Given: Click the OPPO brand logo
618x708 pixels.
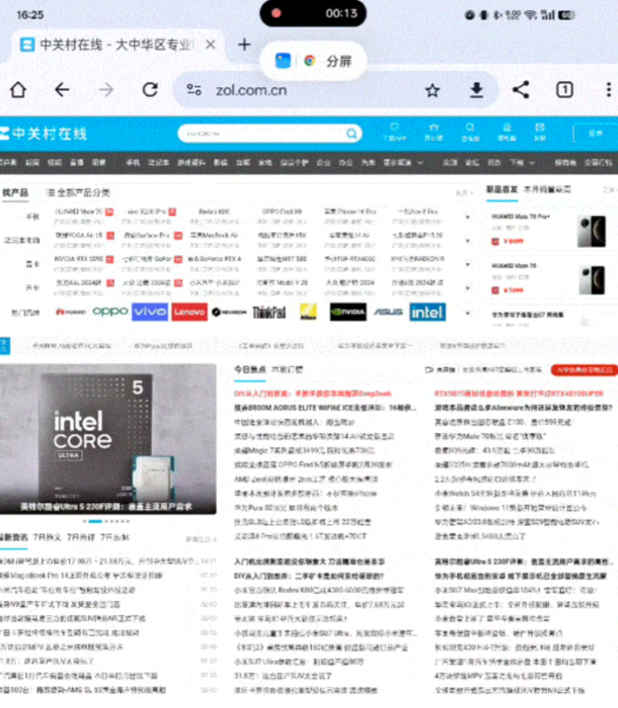Looking at the screenshot, I should (110, 311).
